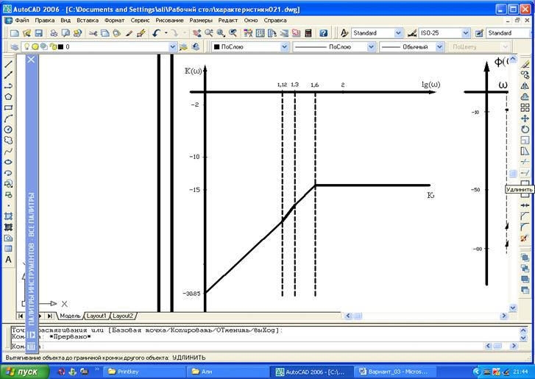The height and width of the screenshot is (379, 535).
Task: Select the Line draw tool
Action: tap(8, 64)
